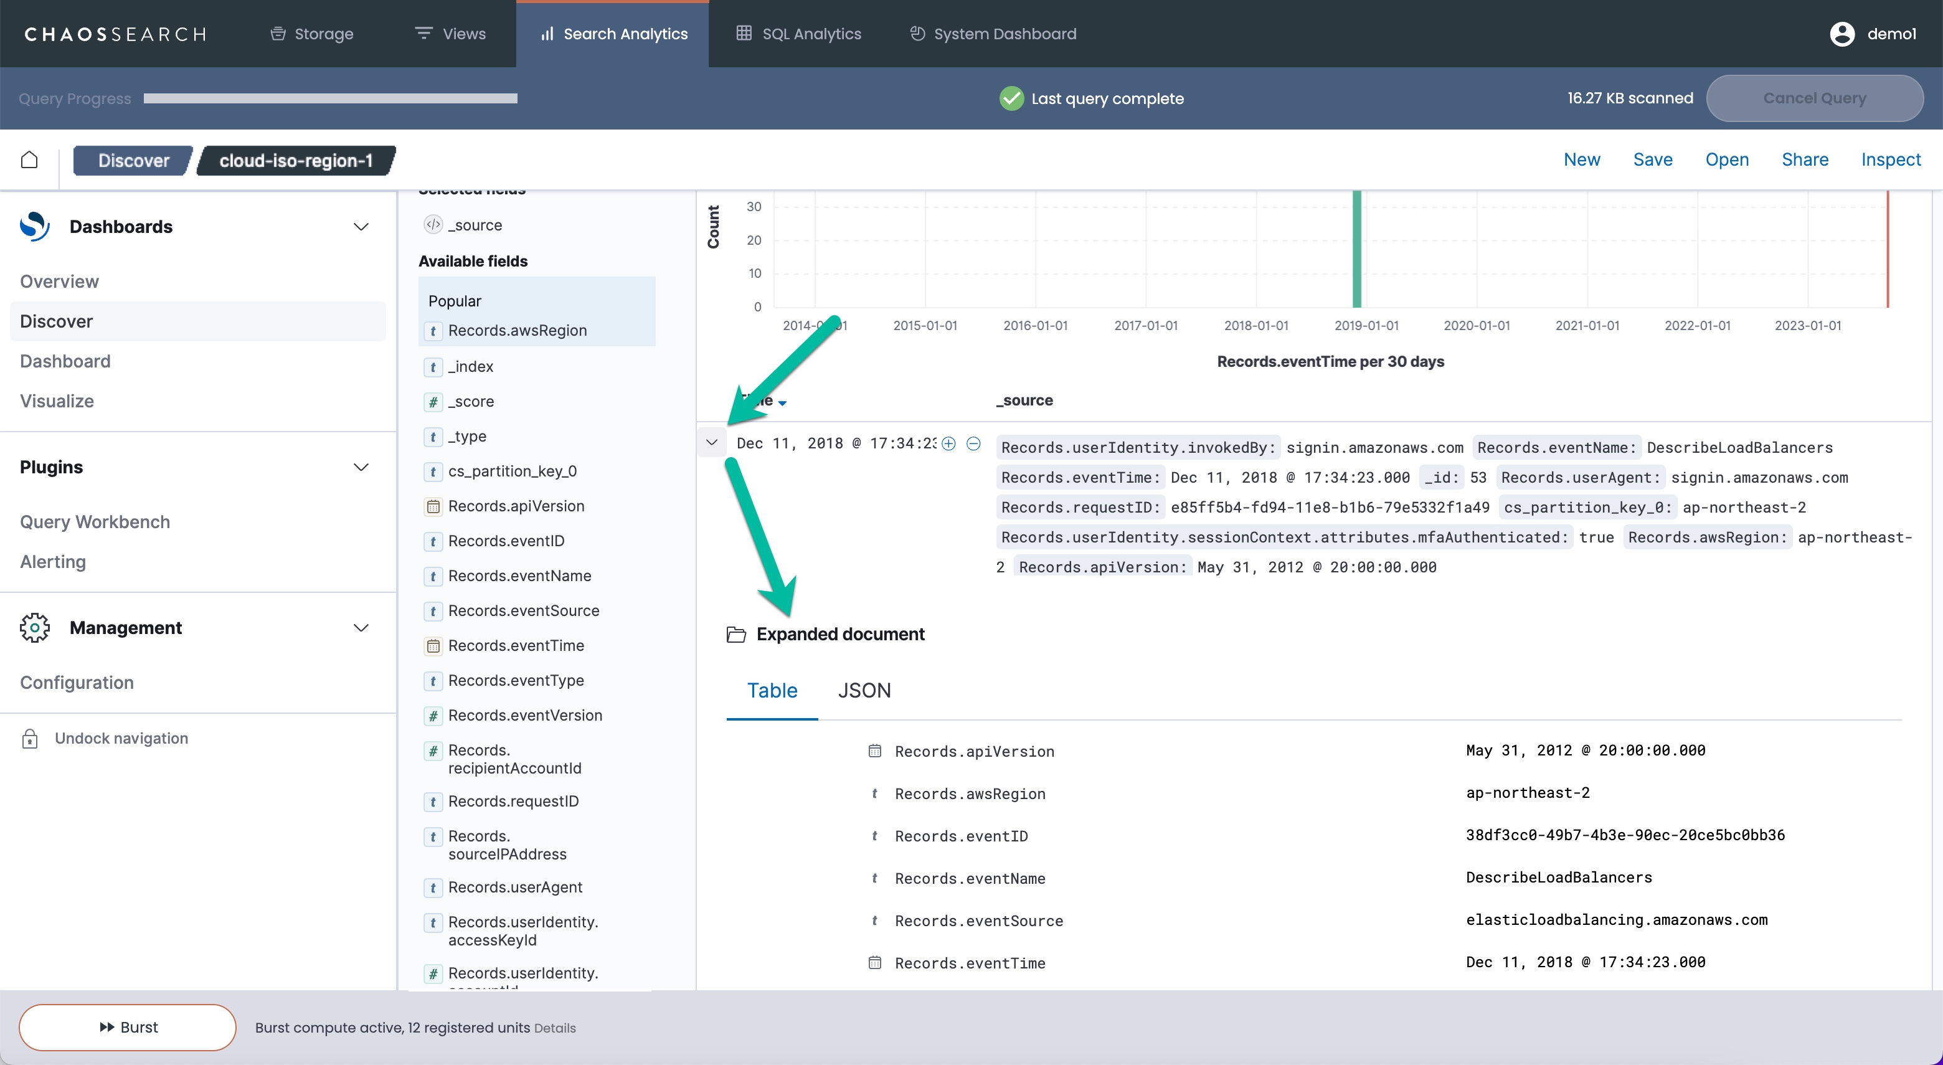Open the Views tab
The width and height of the screenshot is (1943, 1065).
pos(450,34)
